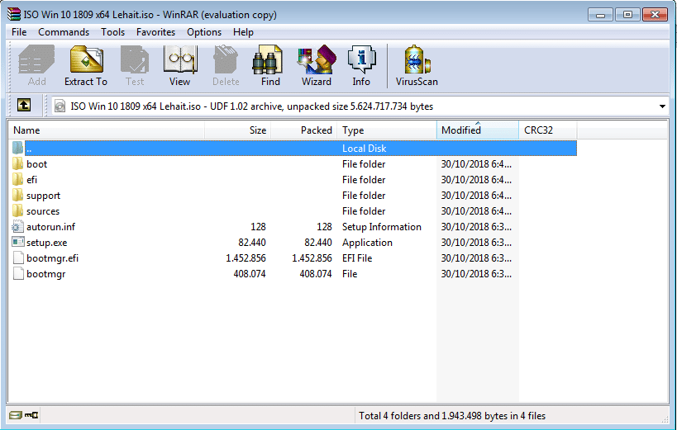Open the Help menu
The height and width of the screenshot is (430, 677).
243,32
